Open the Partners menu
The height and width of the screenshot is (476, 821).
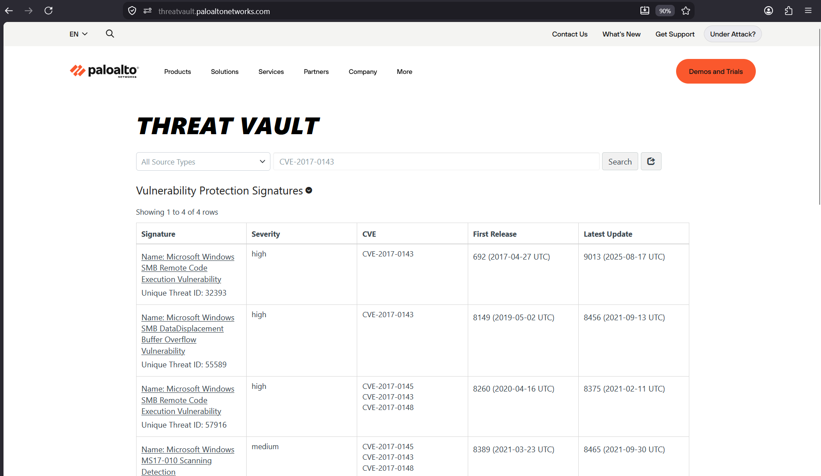pyautogui.click(x=316, y=72)
